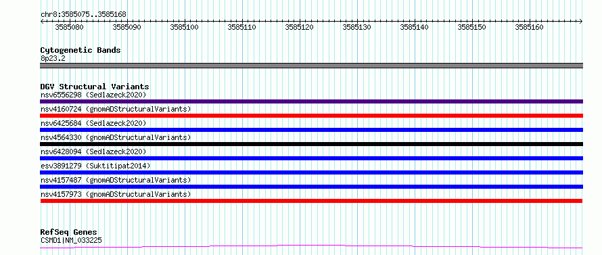The image size is (602, 255).
Task: Click ruler position 3585100
Action: pyautogui.click(x=185, y=27)
